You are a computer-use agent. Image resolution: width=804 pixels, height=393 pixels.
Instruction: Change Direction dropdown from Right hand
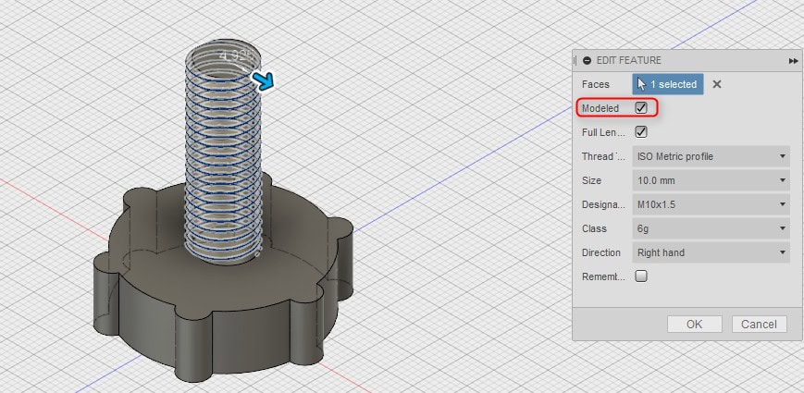pos(710,252)
